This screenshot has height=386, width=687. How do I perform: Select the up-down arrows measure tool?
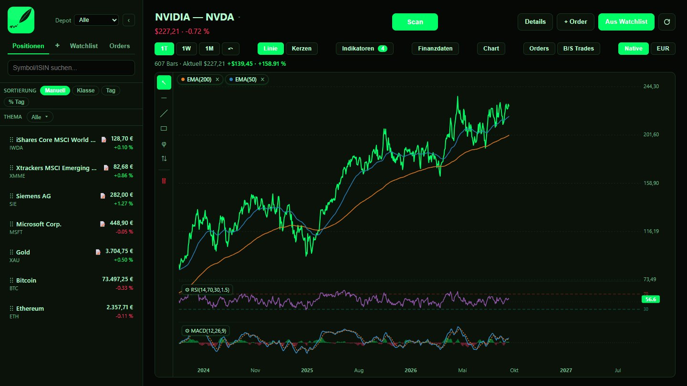pos(164,159)
